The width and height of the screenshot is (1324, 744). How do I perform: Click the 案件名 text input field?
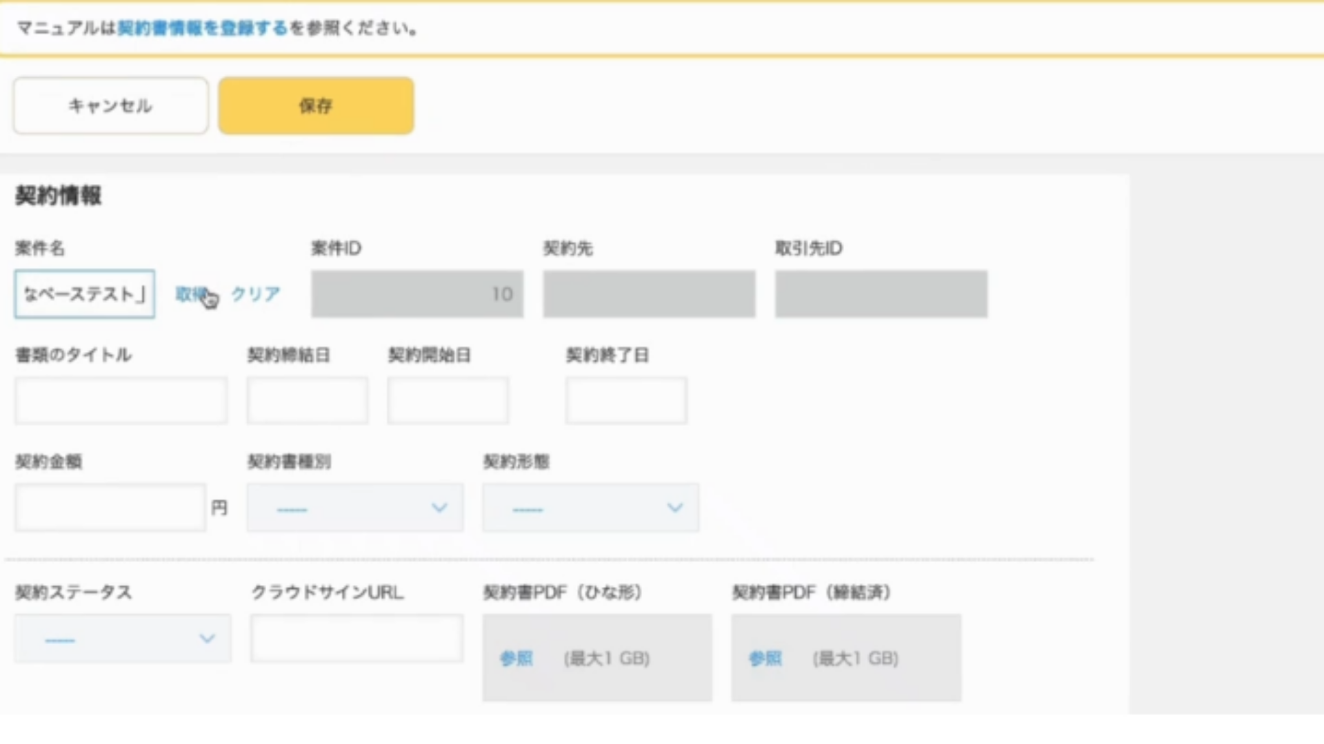pyautogui.click(x=83, y=294)
